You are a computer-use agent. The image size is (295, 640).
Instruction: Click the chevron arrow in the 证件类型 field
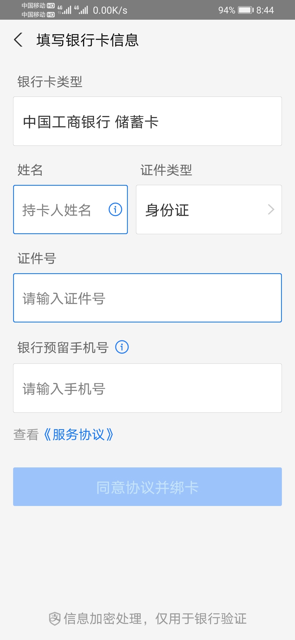coord(271,210)
